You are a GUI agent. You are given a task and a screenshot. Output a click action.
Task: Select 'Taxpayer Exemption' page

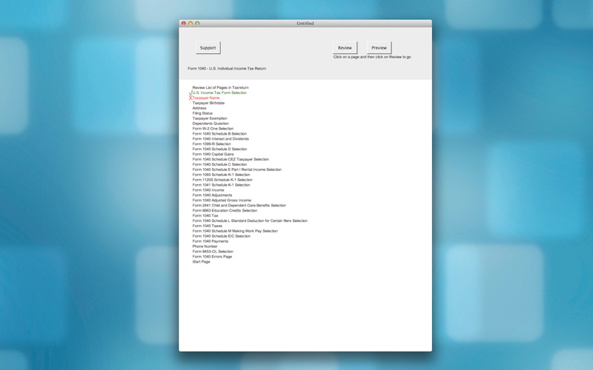(x=210, y=118)
